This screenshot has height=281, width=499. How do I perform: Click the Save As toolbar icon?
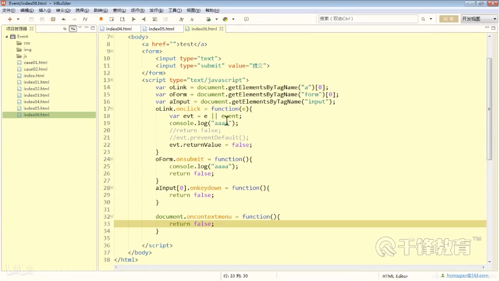point(42,19)
